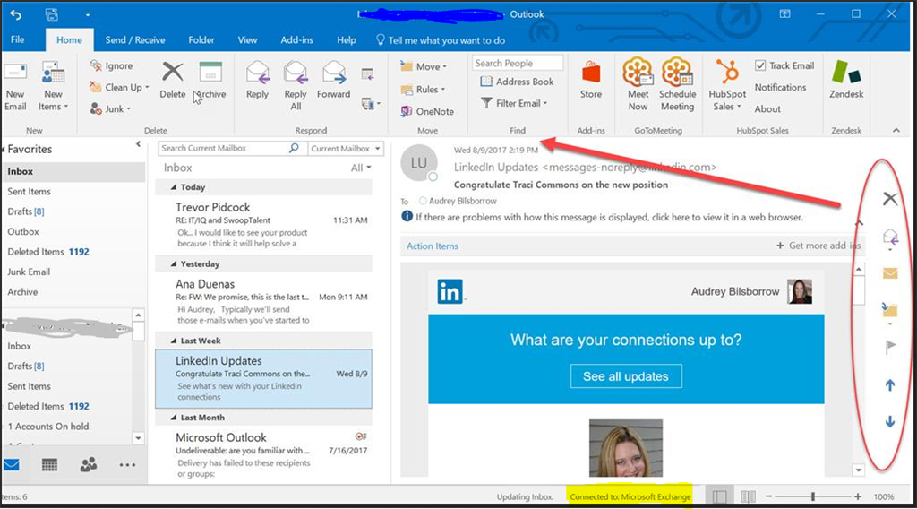This screenshot has width=917, height=509.
Task: Create a New Email
Action: pos(15,87)
